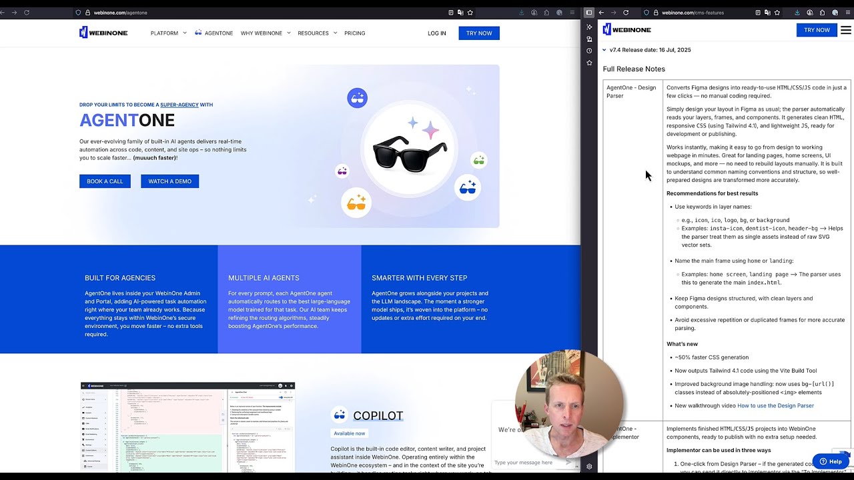Click the green sunglasses agent icon
Image resolution: width=854 pixels, height=480 pixels.
(478, 160)
